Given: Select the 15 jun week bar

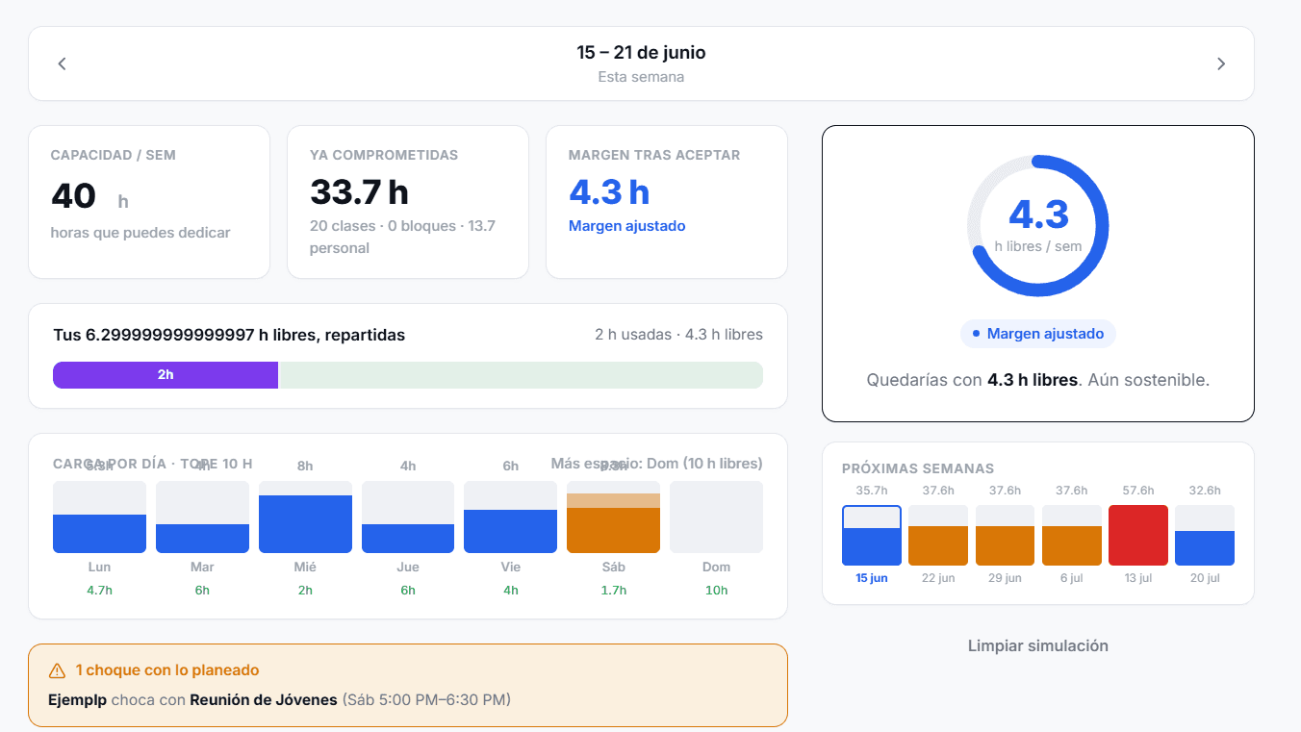Looking at the screenshot, I should 872,535.
